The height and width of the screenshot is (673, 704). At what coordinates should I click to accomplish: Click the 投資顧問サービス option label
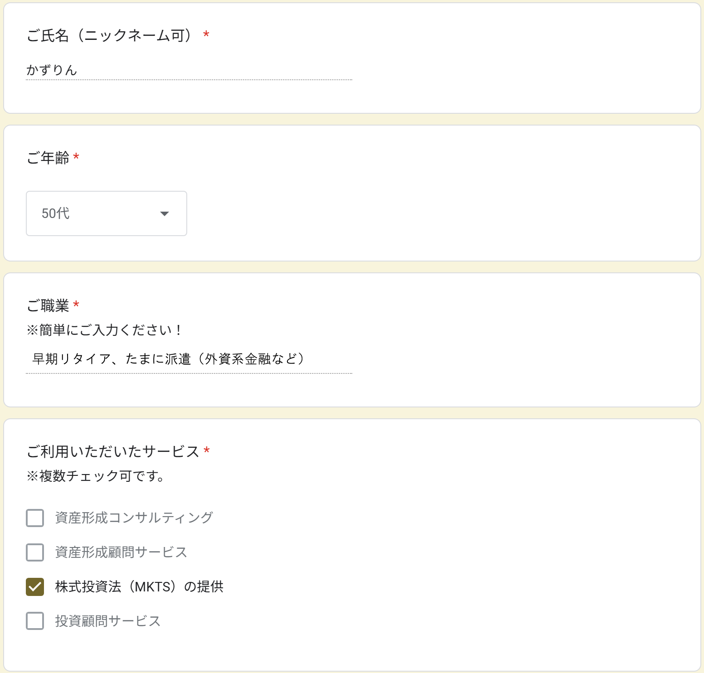108,621
